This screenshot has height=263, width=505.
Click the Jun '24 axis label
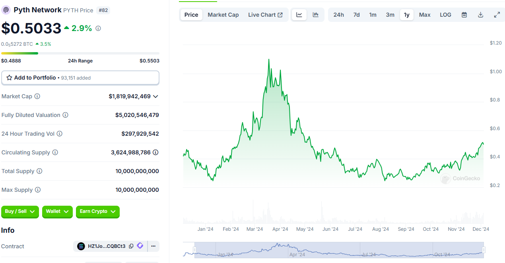point(330,229)
